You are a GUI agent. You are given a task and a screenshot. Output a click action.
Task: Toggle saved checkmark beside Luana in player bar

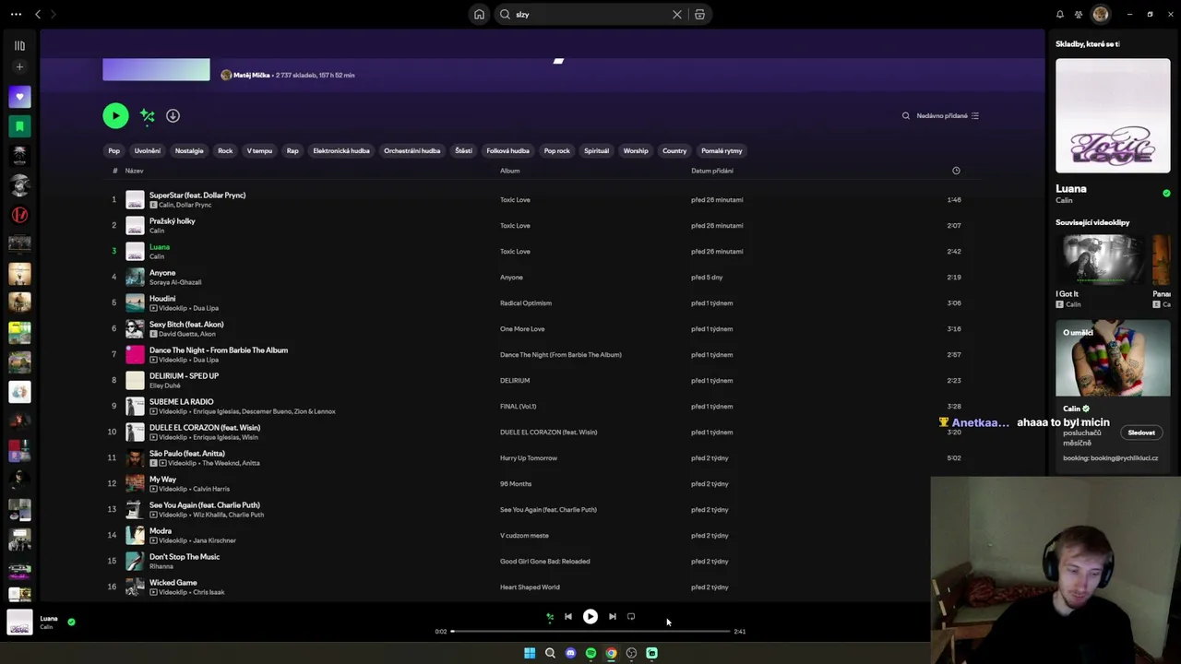pos(71,622)
